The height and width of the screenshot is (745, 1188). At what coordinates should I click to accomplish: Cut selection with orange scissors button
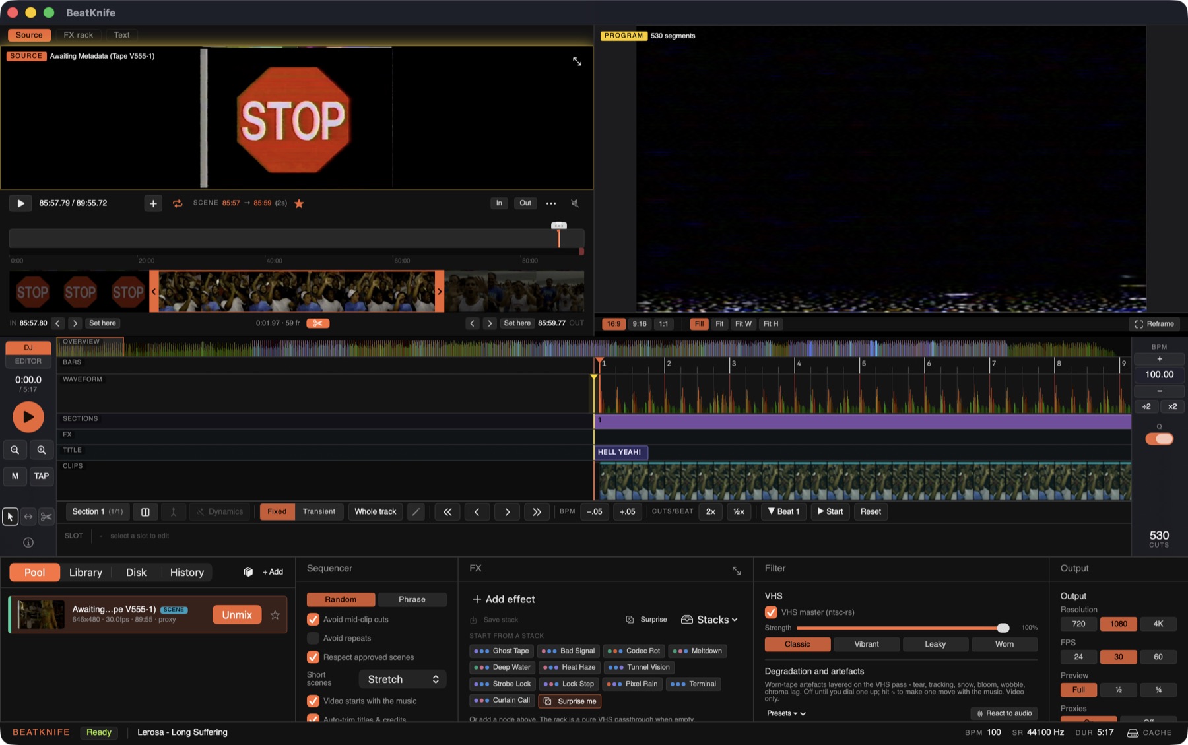point(317,323)
